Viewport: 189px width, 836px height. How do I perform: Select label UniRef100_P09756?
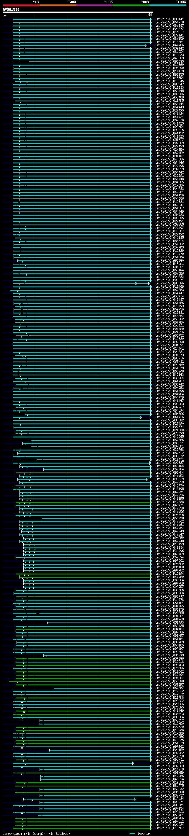point(170,310)
